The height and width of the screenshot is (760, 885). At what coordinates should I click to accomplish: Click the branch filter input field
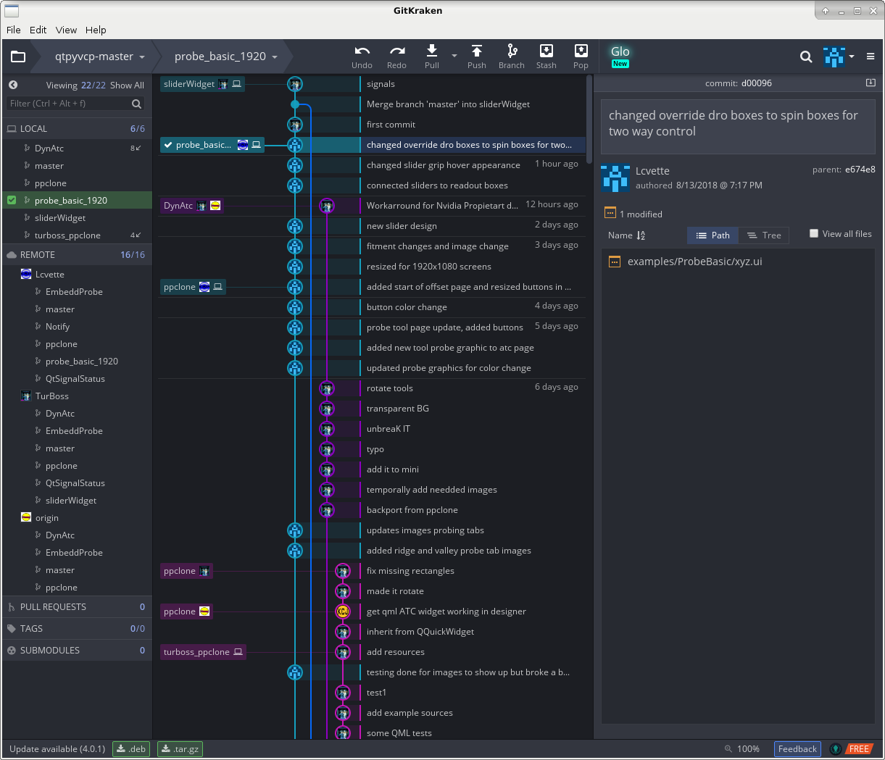69,104
